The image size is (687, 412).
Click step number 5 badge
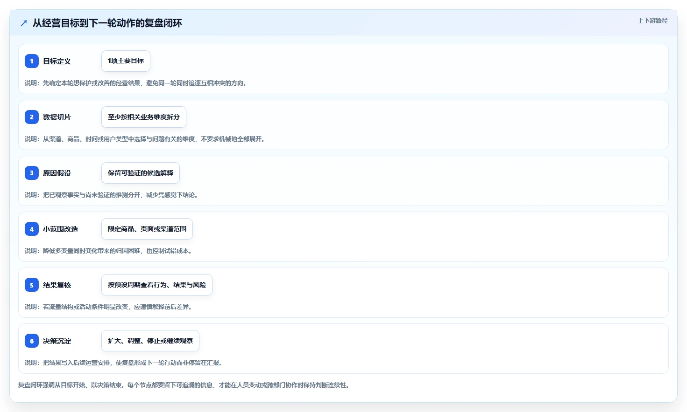pos(32,285)
